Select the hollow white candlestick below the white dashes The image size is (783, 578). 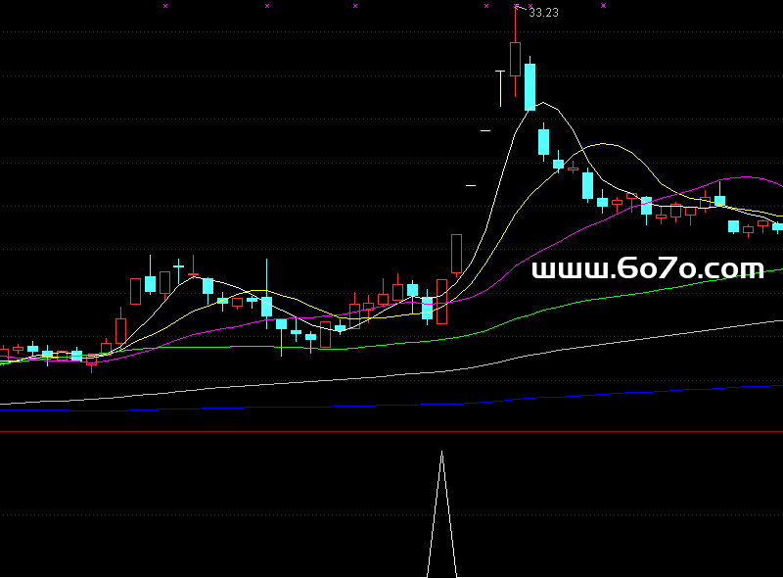456,253
